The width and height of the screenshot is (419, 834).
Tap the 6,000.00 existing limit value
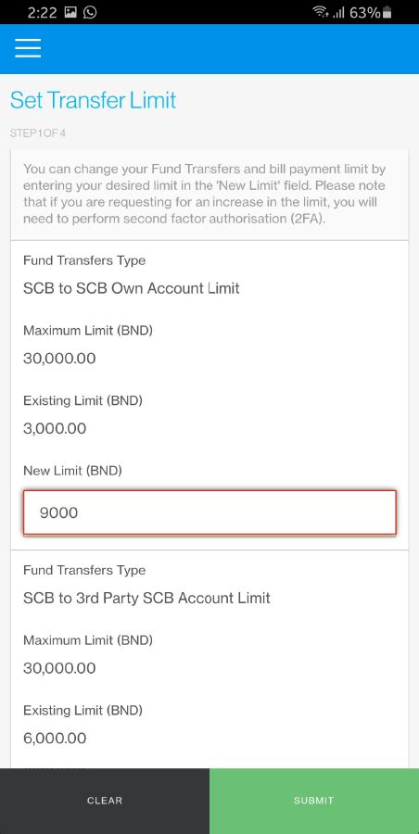(55, 739)
